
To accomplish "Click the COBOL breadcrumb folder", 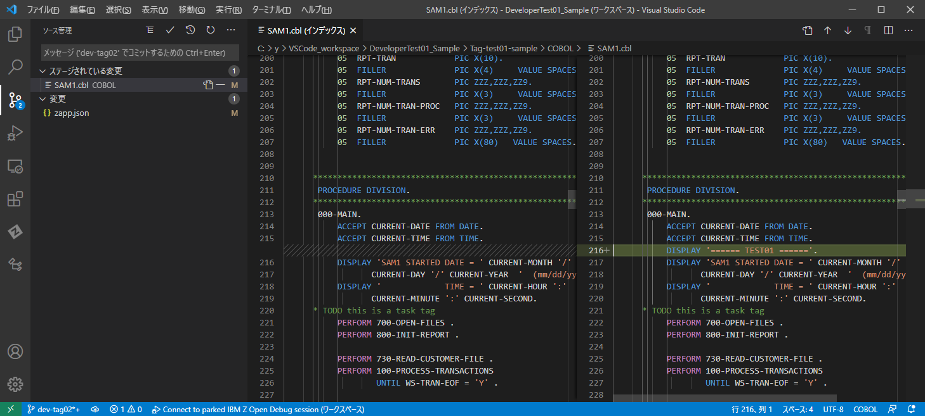I will point(560,48).
